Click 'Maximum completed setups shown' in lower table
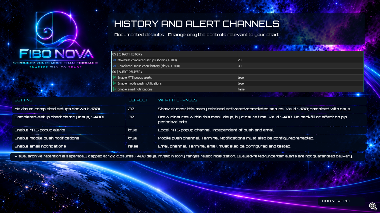 coord(57,109)
